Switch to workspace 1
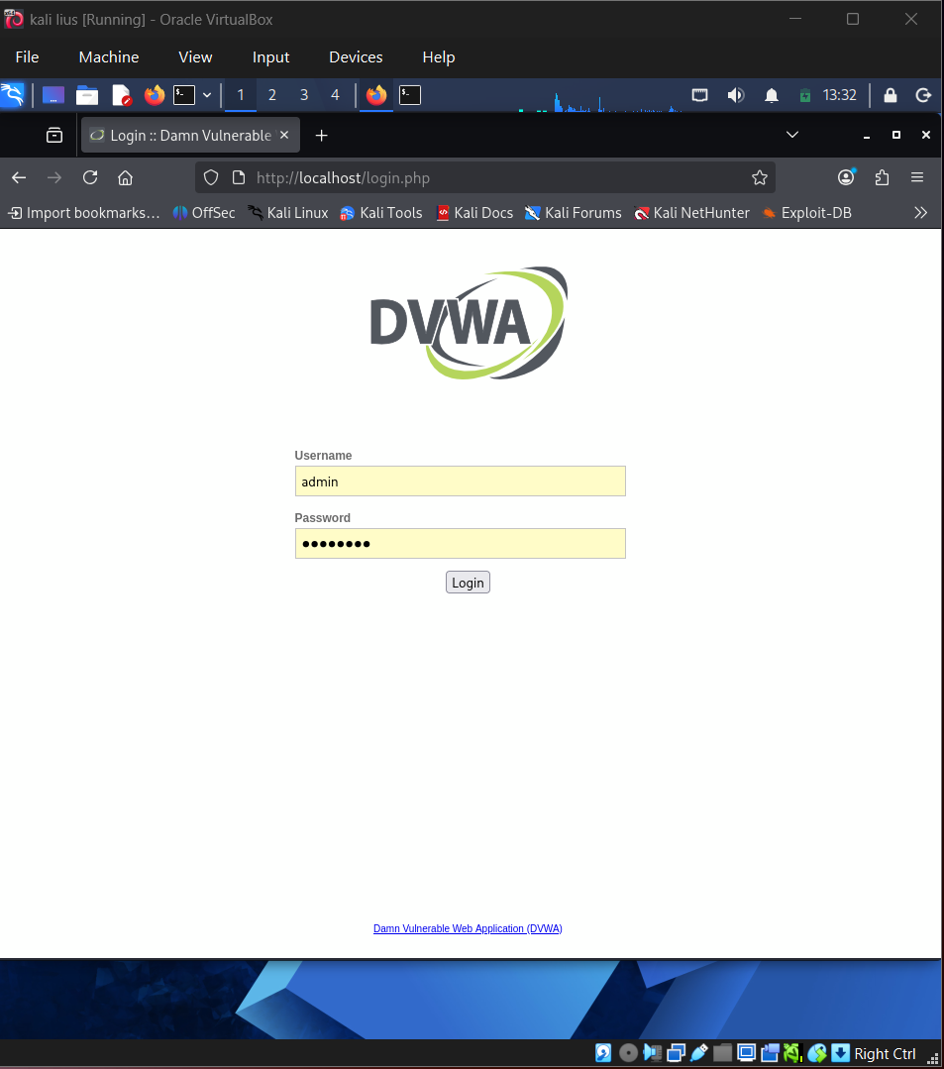Screen dimensions: 944x1069 [x=241, y=95]
